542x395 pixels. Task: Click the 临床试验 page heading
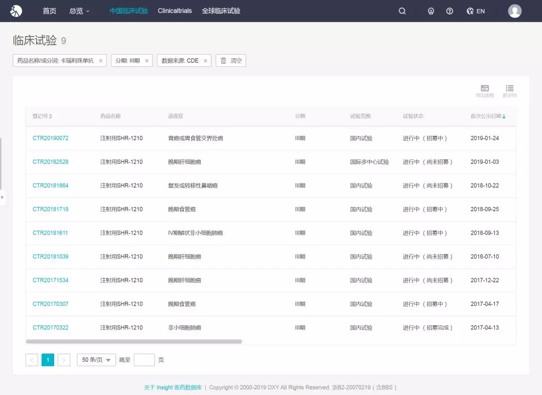click(35, 41)
